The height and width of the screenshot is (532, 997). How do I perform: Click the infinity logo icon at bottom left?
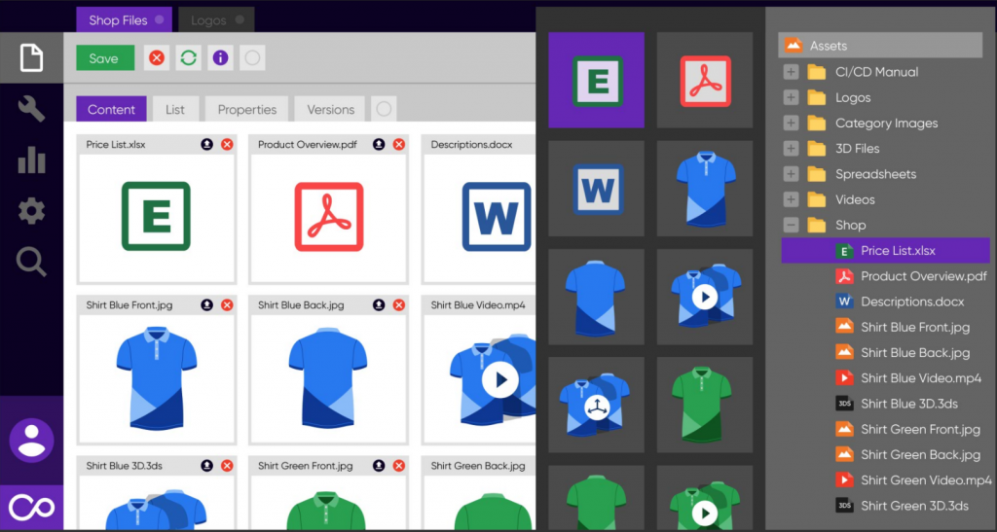tap(31, 508)
